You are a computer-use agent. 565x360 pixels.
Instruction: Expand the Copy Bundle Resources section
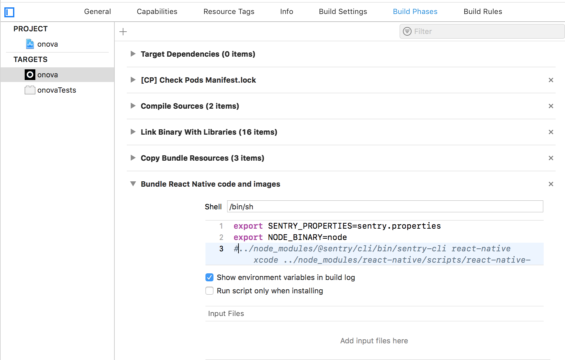pos(133,158)
